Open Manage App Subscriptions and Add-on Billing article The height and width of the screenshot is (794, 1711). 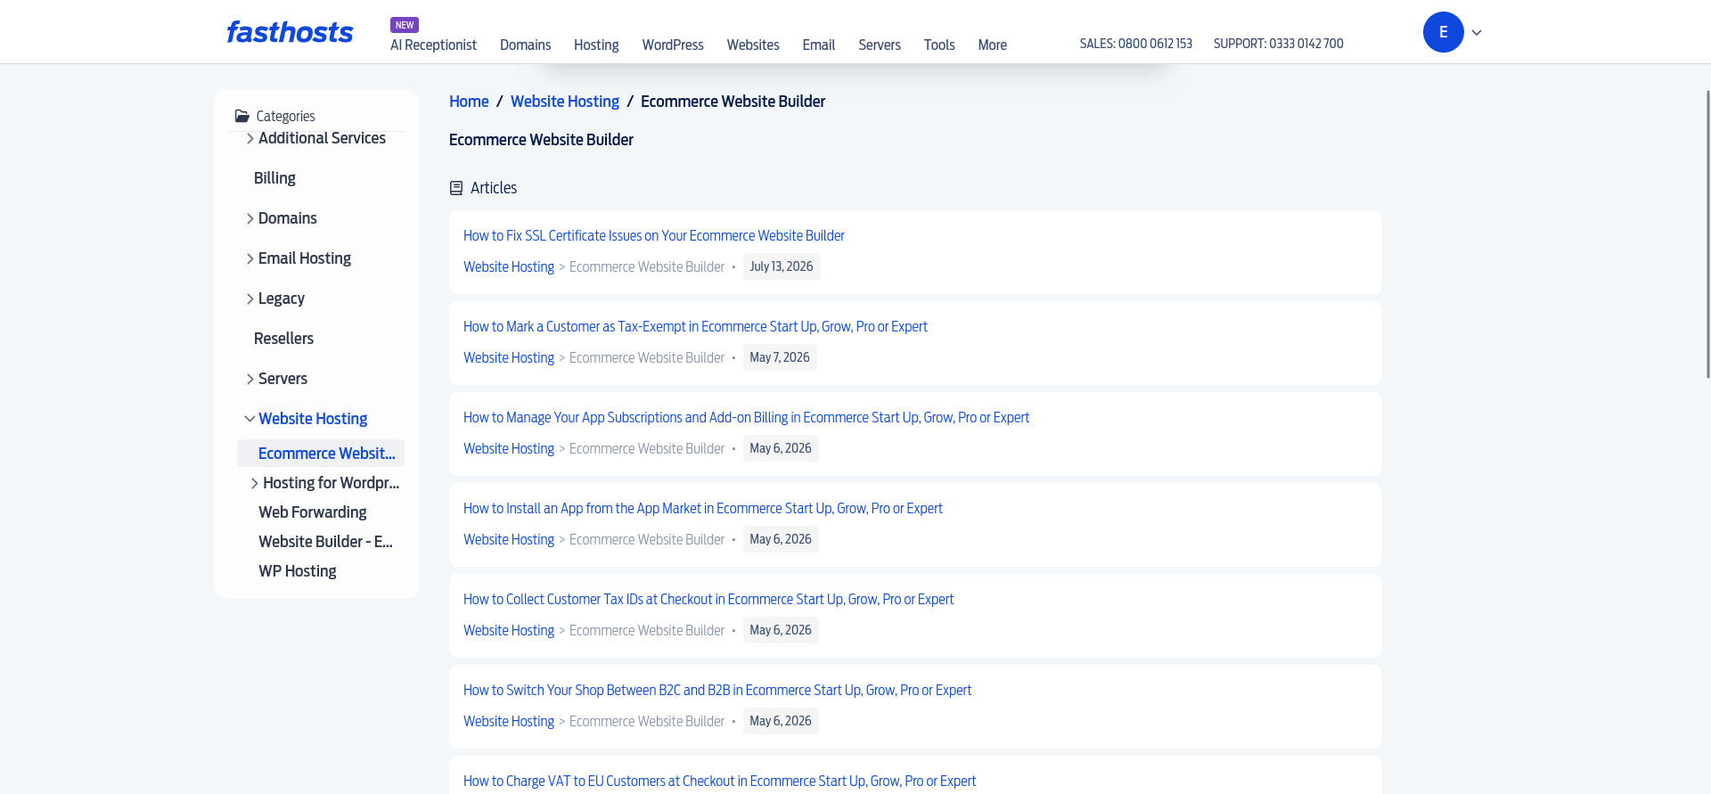[746, 417]
